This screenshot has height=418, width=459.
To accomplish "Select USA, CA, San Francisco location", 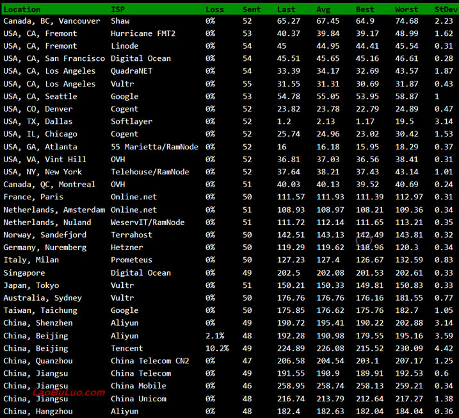I will coord(54,58).
